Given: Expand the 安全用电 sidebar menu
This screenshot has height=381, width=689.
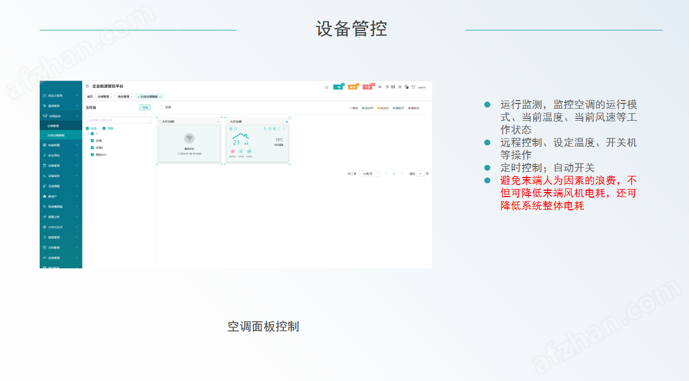Looking at the screenshot, I should (77, 156).
